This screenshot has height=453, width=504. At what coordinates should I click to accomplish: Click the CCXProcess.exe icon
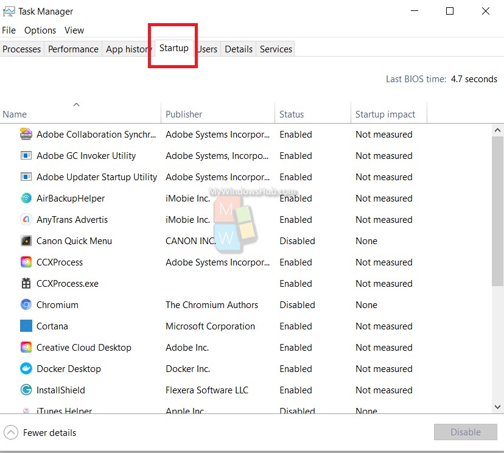pyautogui.click(x=26, y=283)
